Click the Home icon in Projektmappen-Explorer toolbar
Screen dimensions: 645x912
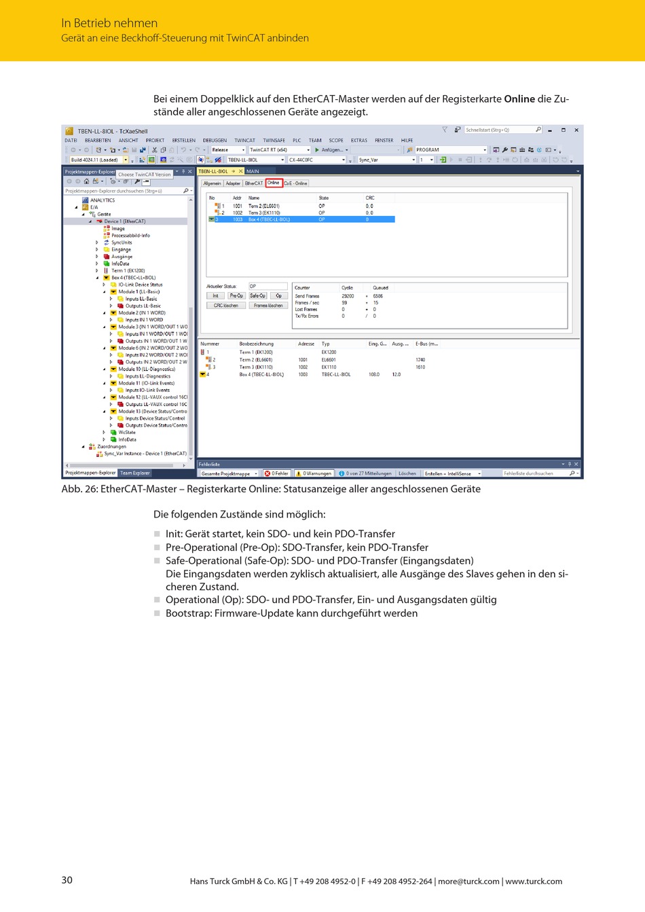86,181
